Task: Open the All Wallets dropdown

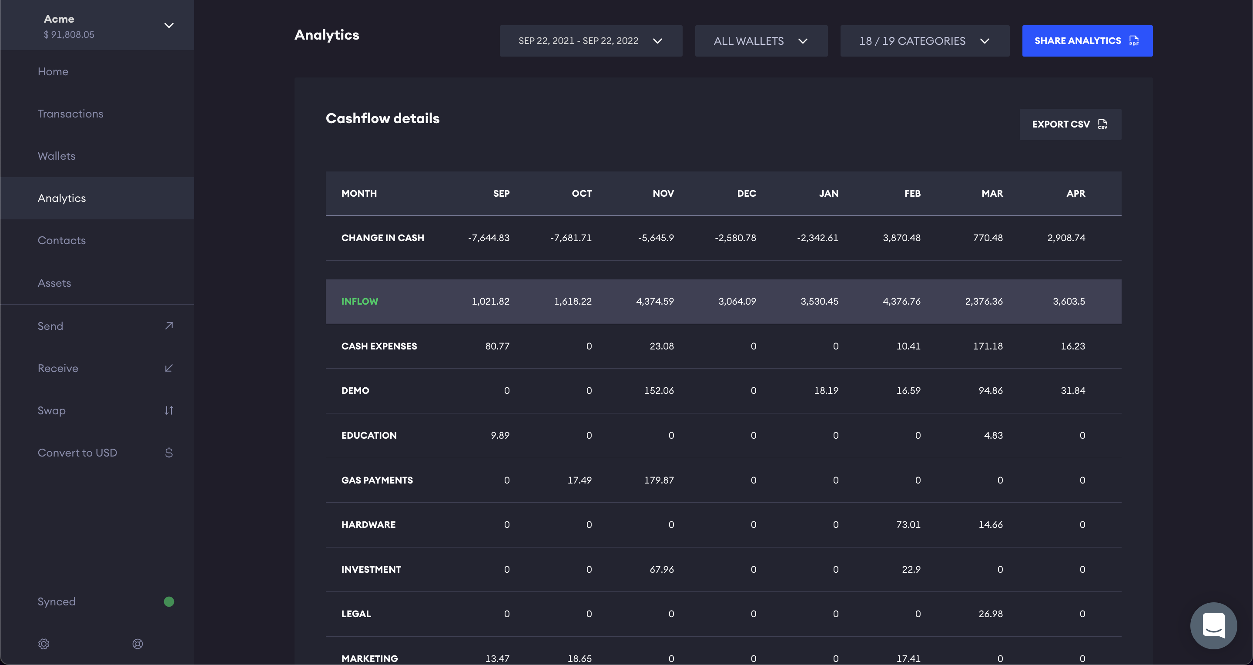Action: [761, 41]
